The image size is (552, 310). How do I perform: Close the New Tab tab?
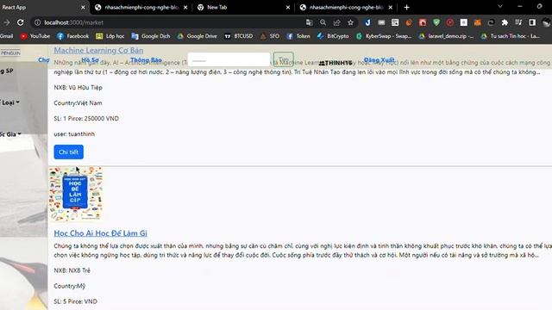pos(287,7)
